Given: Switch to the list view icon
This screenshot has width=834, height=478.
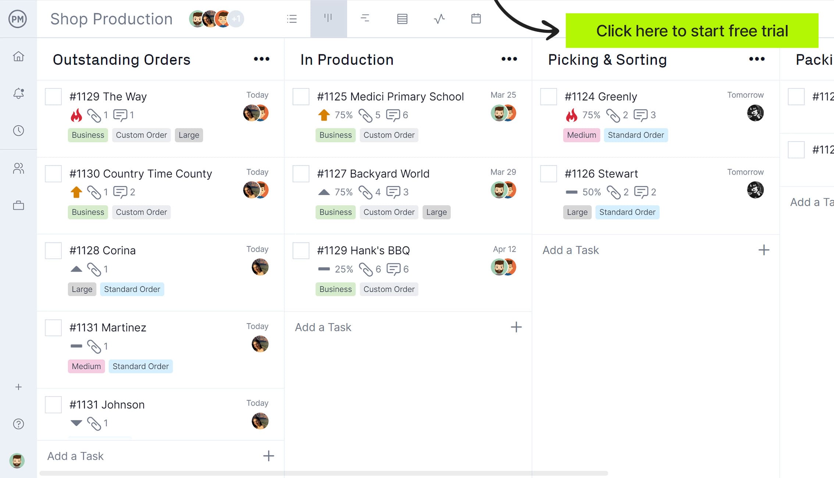Looking at the screenshot, I should (x=292, y=19).
